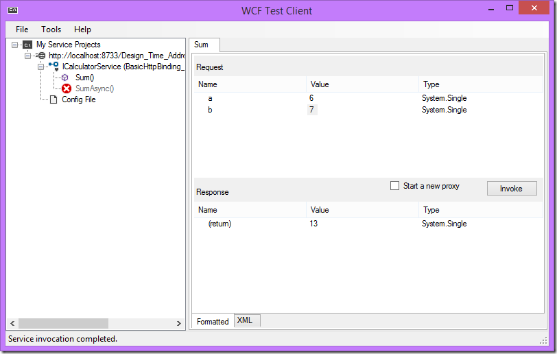Click the Sum() operation icon
This screenshot has width=557, height=354.
click(65, 78)
